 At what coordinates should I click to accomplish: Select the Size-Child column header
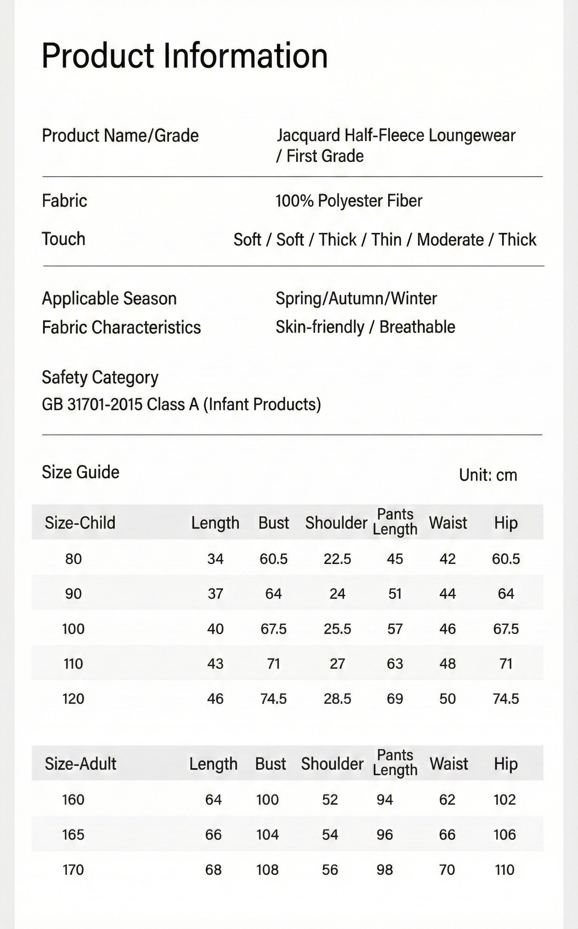[x=80, y=523]
